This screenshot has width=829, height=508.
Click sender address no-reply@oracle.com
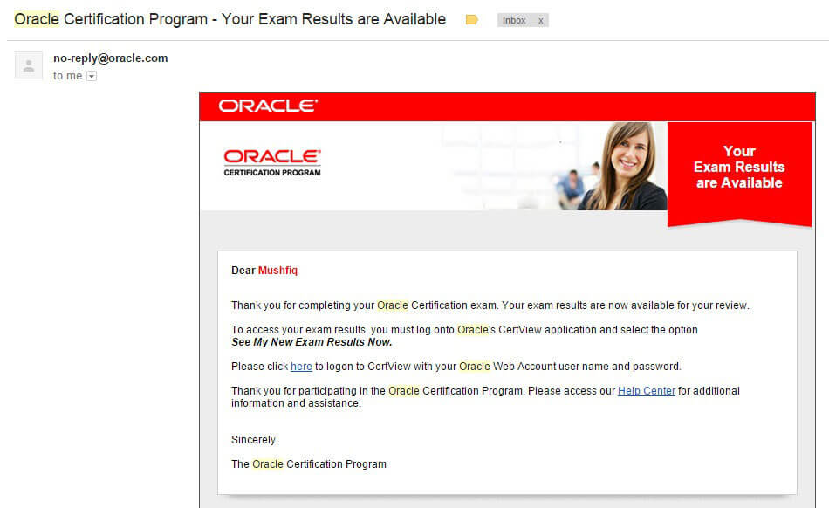click(111, 58)
